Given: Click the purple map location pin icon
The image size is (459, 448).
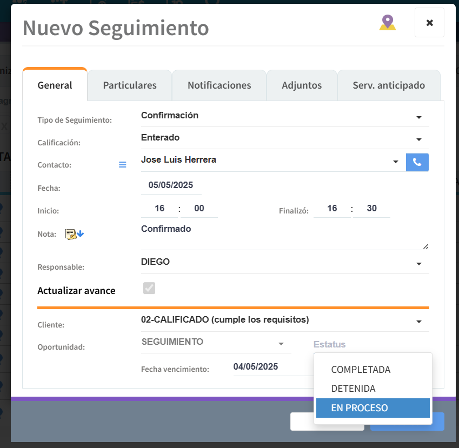Looking at the screenshot, I should click(387, 23).
